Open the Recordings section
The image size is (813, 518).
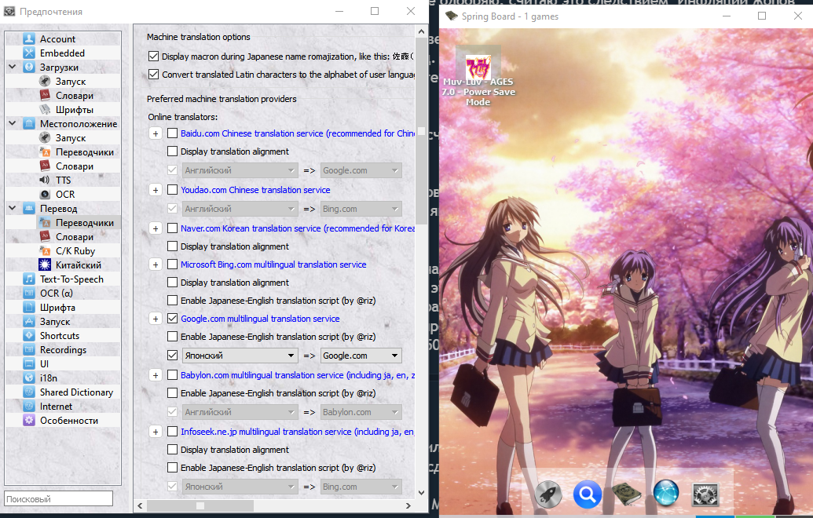[x=64, y=350]
